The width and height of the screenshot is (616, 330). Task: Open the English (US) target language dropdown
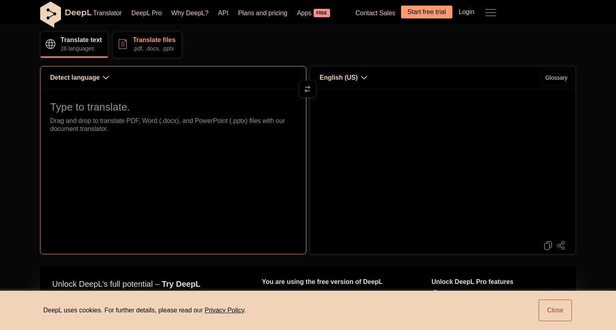click(x=343, y=78)
